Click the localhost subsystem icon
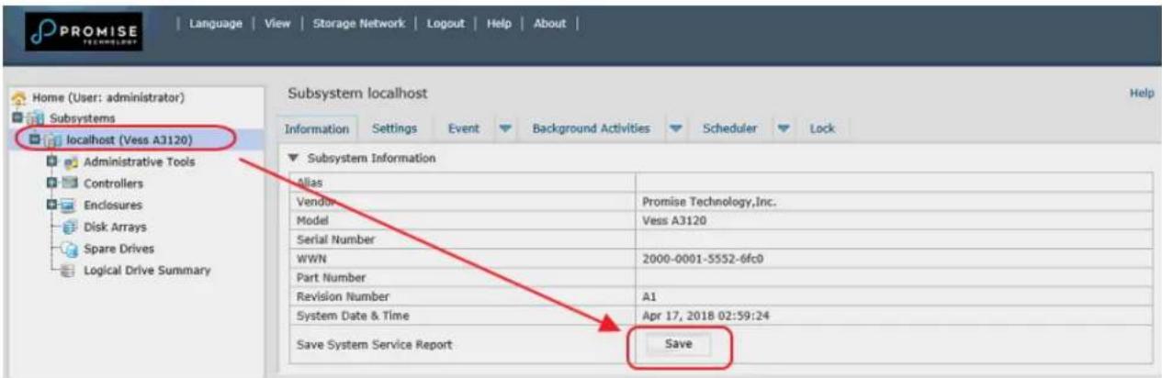Screen dimensions: 1162x378 51,139
